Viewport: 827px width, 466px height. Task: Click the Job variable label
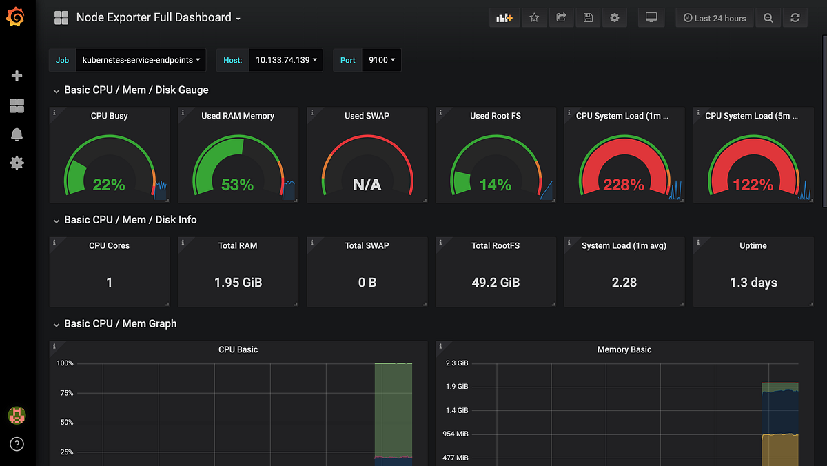[x=62, y=60]
